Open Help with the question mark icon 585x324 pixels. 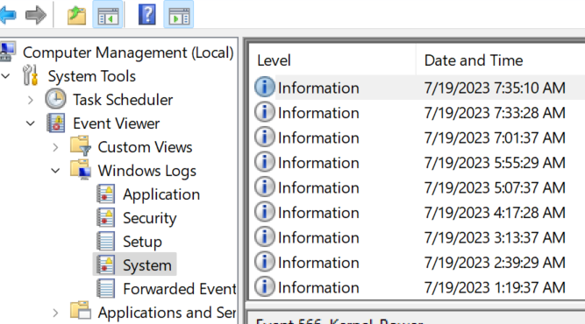pos(147,15)
